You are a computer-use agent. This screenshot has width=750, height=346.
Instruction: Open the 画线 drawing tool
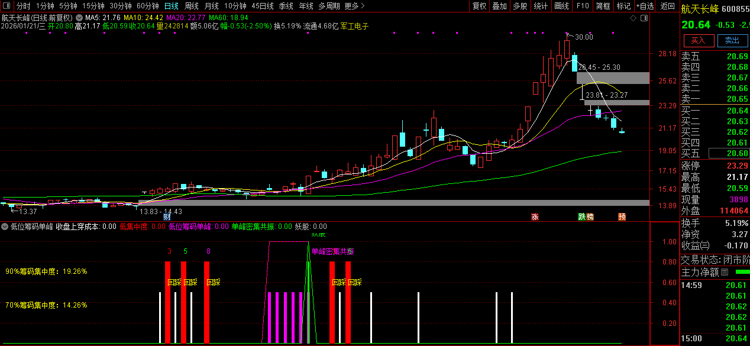tap(561, 6)
